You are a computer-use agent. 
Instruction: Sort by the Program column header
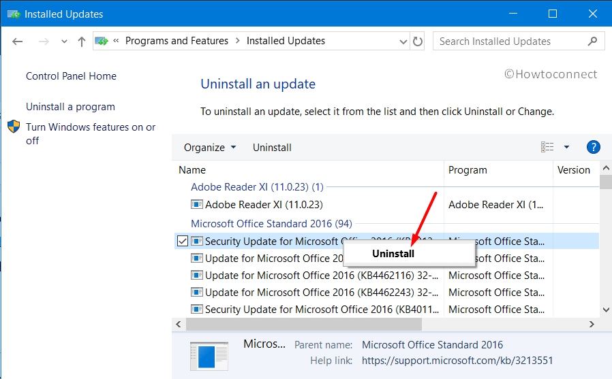coord(468,170)
